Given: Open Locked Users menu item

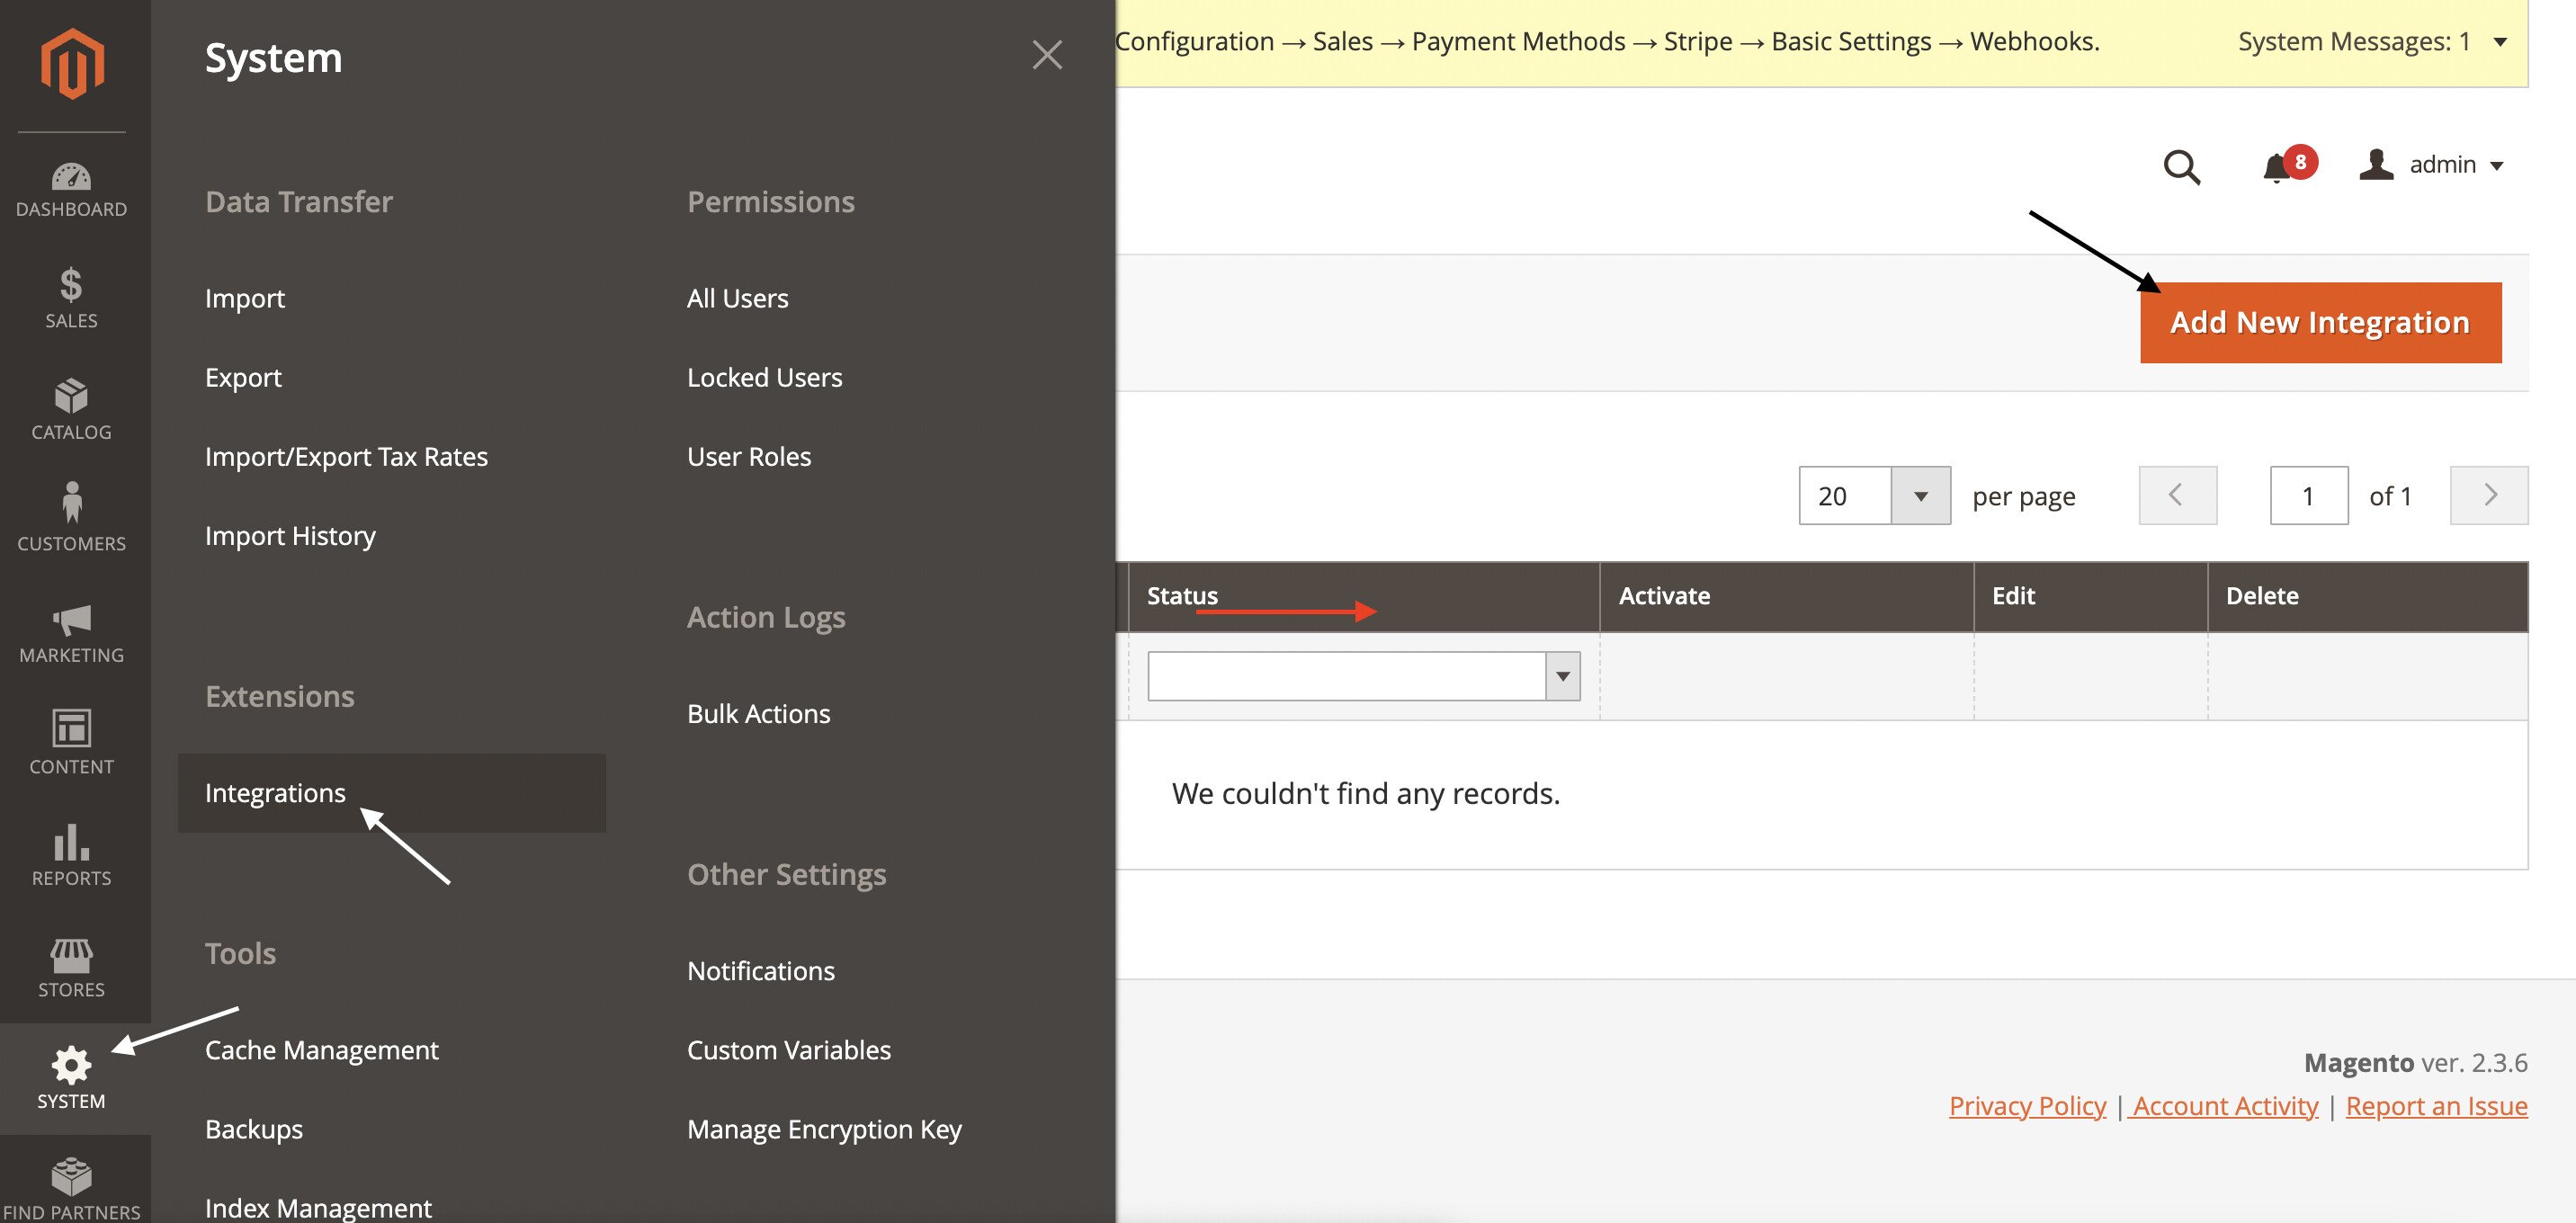Looking at the screenshot, I should click(764, 377).
